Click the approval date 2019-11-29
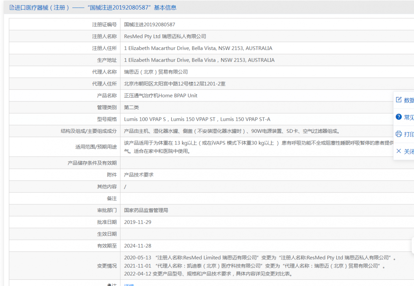This screenshot has height=286, width=414. (138, 222)
